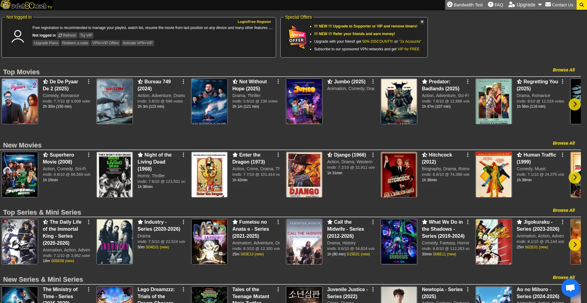The width and height of the screenshot is (587, 303).
Task: Close the Special Offers panel
Action: point(422,22)
